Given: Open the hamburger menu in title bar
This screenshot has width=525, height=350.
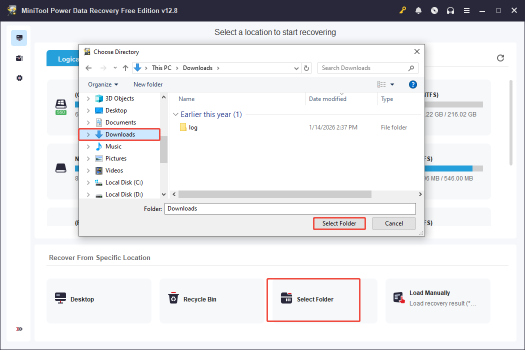Looking at the screenshot, I should tap(466, 10).
